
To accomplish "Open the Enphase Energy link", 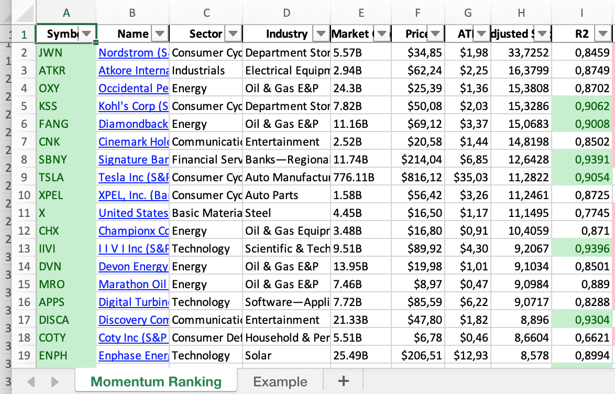I will [133, 355].
